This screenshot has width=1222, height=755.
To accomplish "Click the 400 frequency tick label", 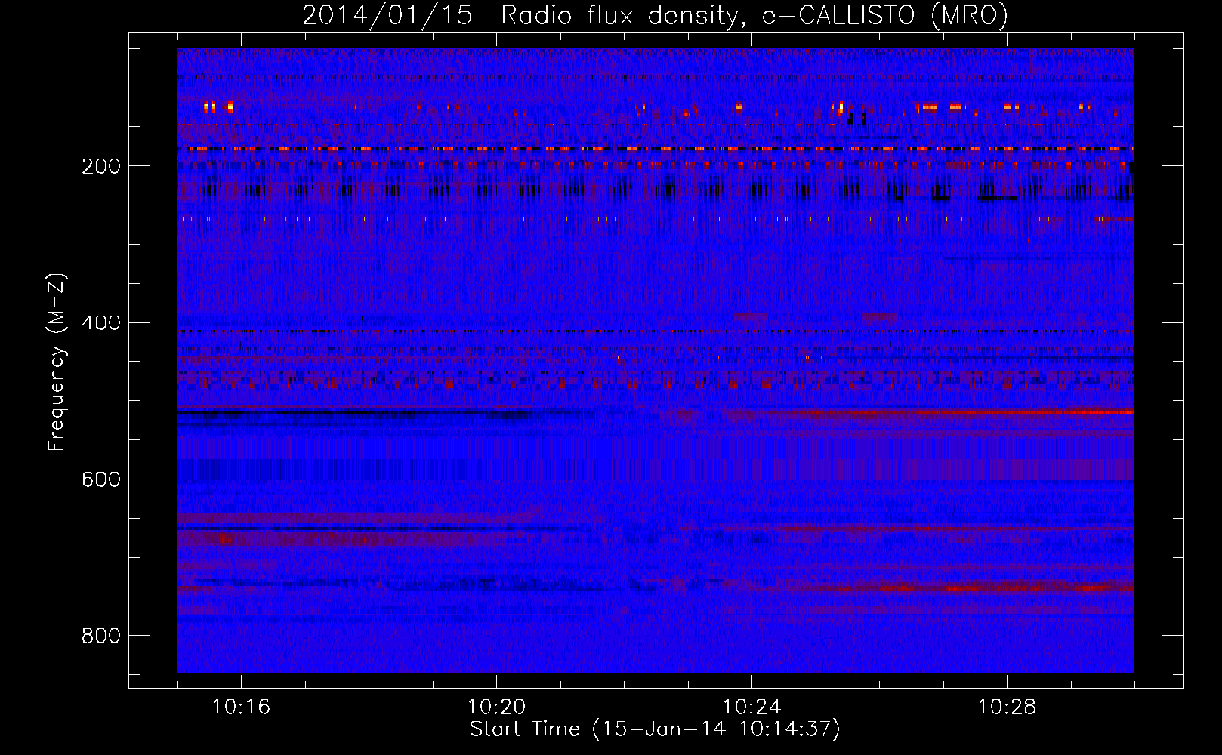I will (x=100, y=323).
